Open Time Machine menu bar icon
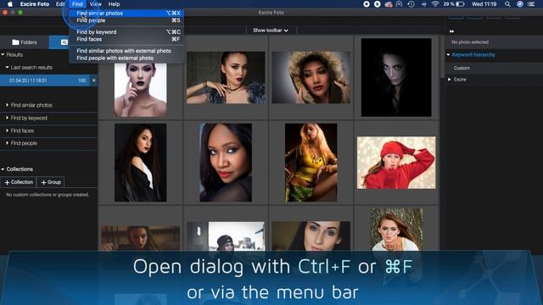 (411, 4)
